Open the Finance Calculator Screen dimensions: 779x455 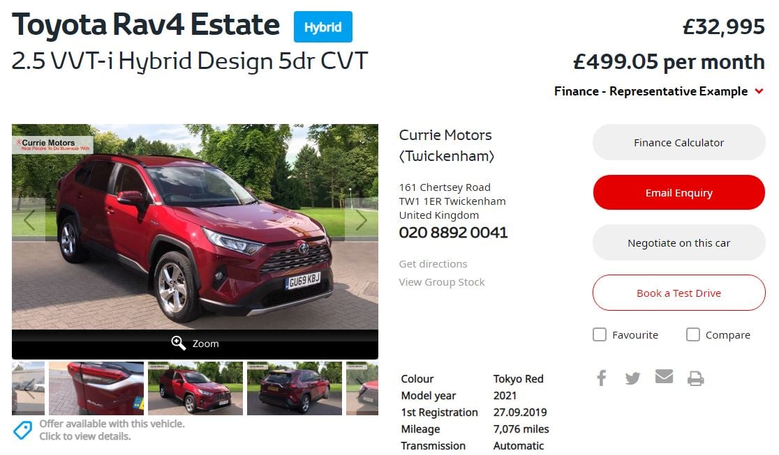[x=678, y=142]
